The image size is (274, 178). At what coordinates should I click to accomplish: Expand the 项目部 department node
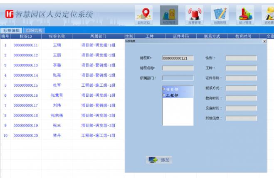click(164, 89)
